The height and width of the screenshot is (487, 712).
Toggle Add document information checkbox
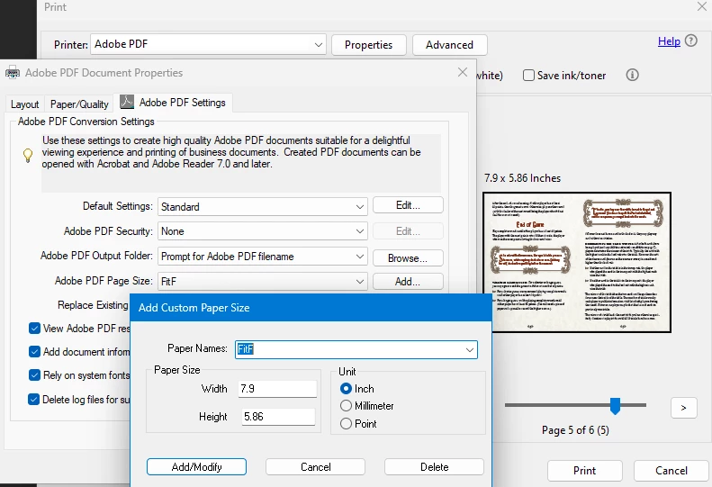(x=34, y=352)
